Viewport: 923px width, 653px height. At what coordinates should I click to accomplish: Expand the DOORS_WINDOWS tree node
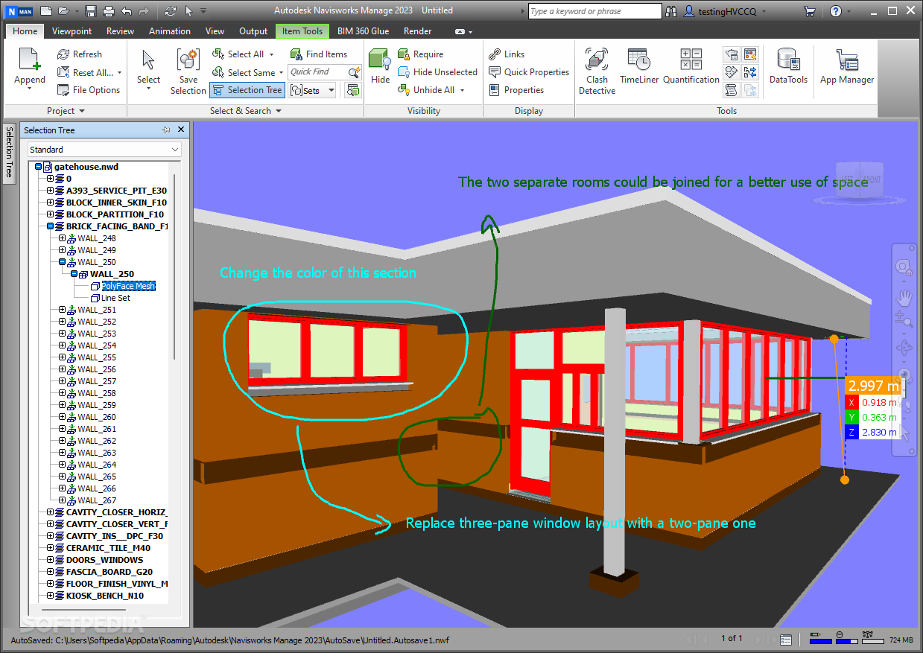coord(51,560)
